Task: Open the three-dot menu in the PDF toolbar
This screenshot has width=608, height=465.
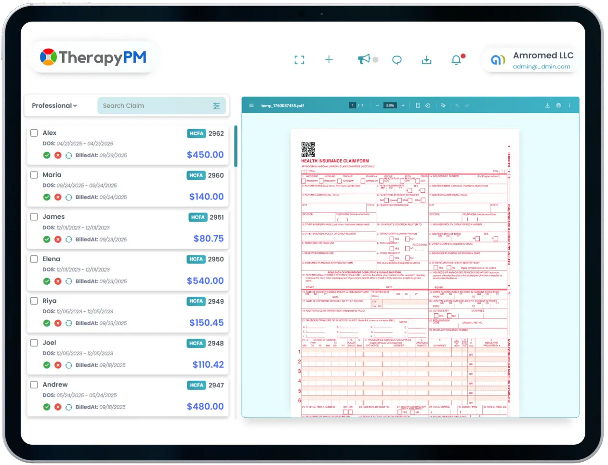Action: point(570,105)
